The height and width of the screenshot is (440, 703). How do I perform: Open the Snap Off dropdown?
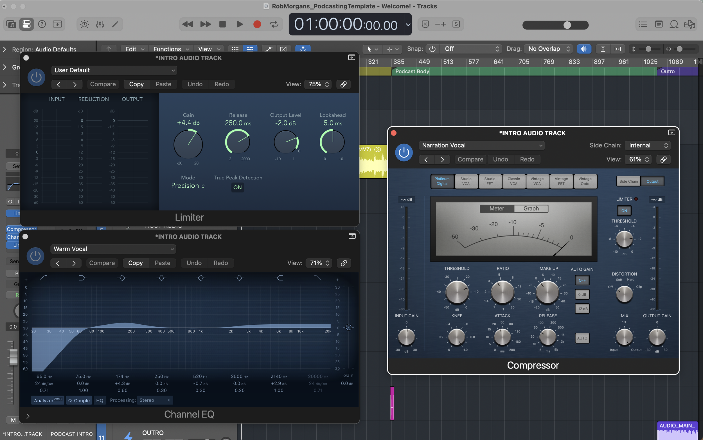tap(471, 49)
